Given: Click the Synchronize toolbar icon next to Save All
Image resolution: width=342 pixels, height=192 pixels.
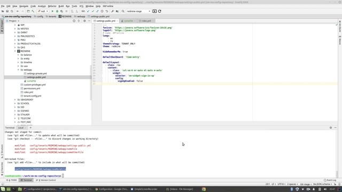Looking at the screenshot, I should tap(12, 11).
